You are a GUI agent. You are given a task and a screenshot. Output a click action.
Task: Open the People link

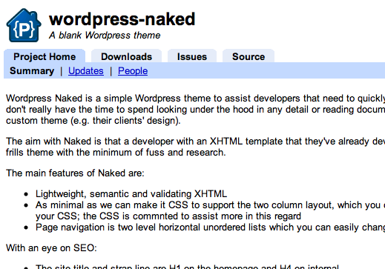click(133, 71)
